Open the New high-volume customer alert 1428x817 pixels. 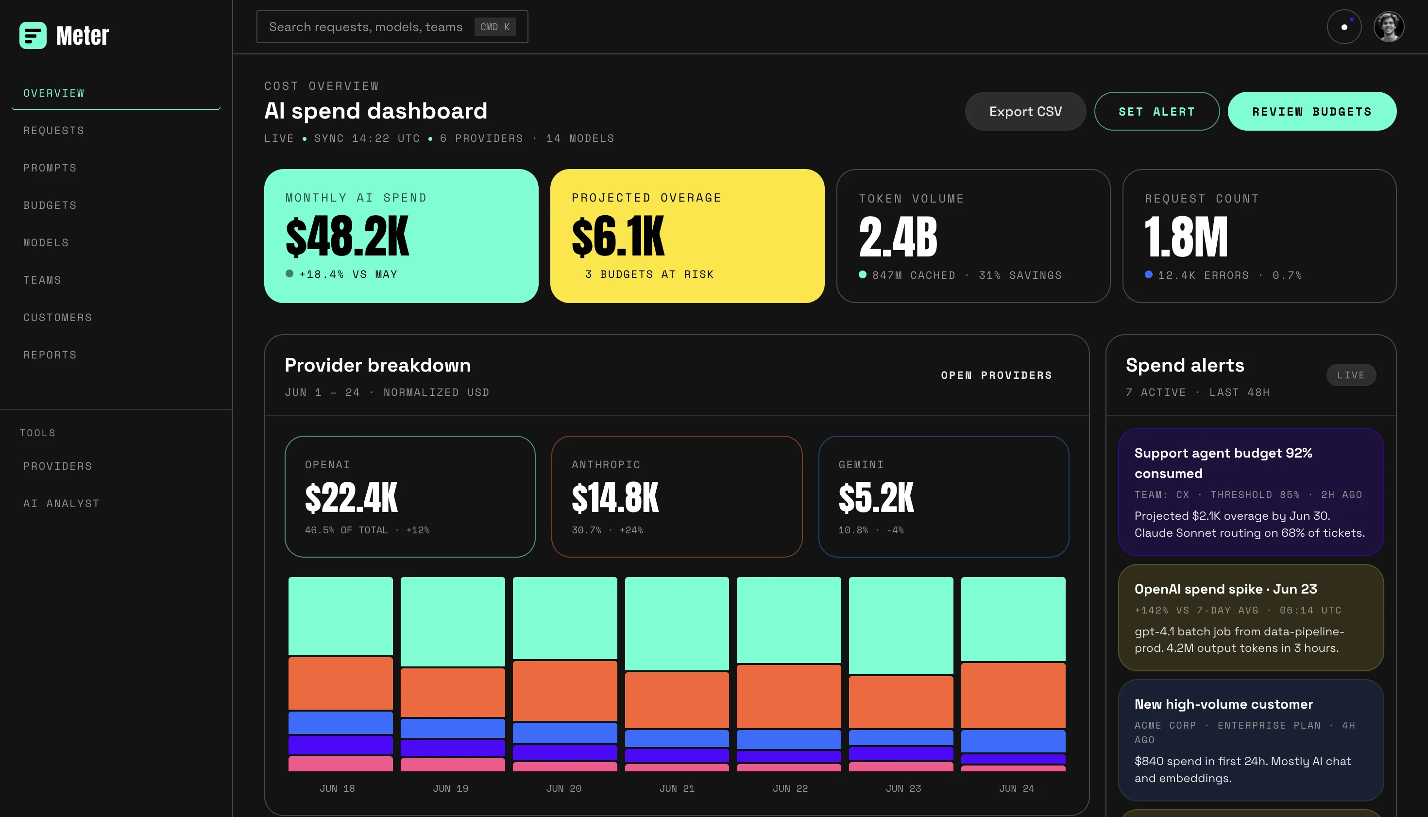pyautogui.click(x=1251, y=741)
